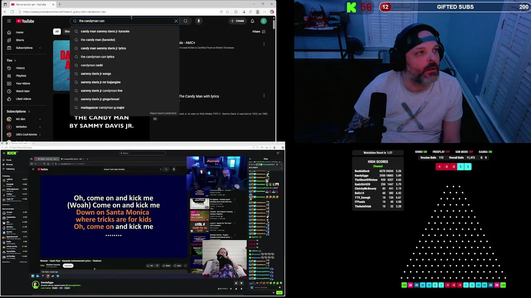Image resolution: width=531 pixels, height=298 pixels.
Task: Open Watch later in the sidebar
Action: pos(22,91)
